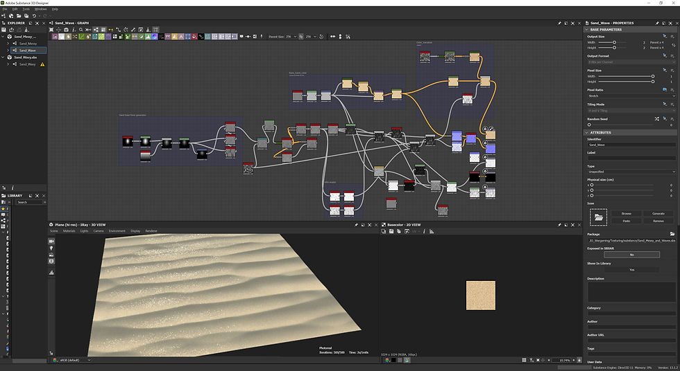Click the Label input field

pyautogui.click(x=631, y=159)
